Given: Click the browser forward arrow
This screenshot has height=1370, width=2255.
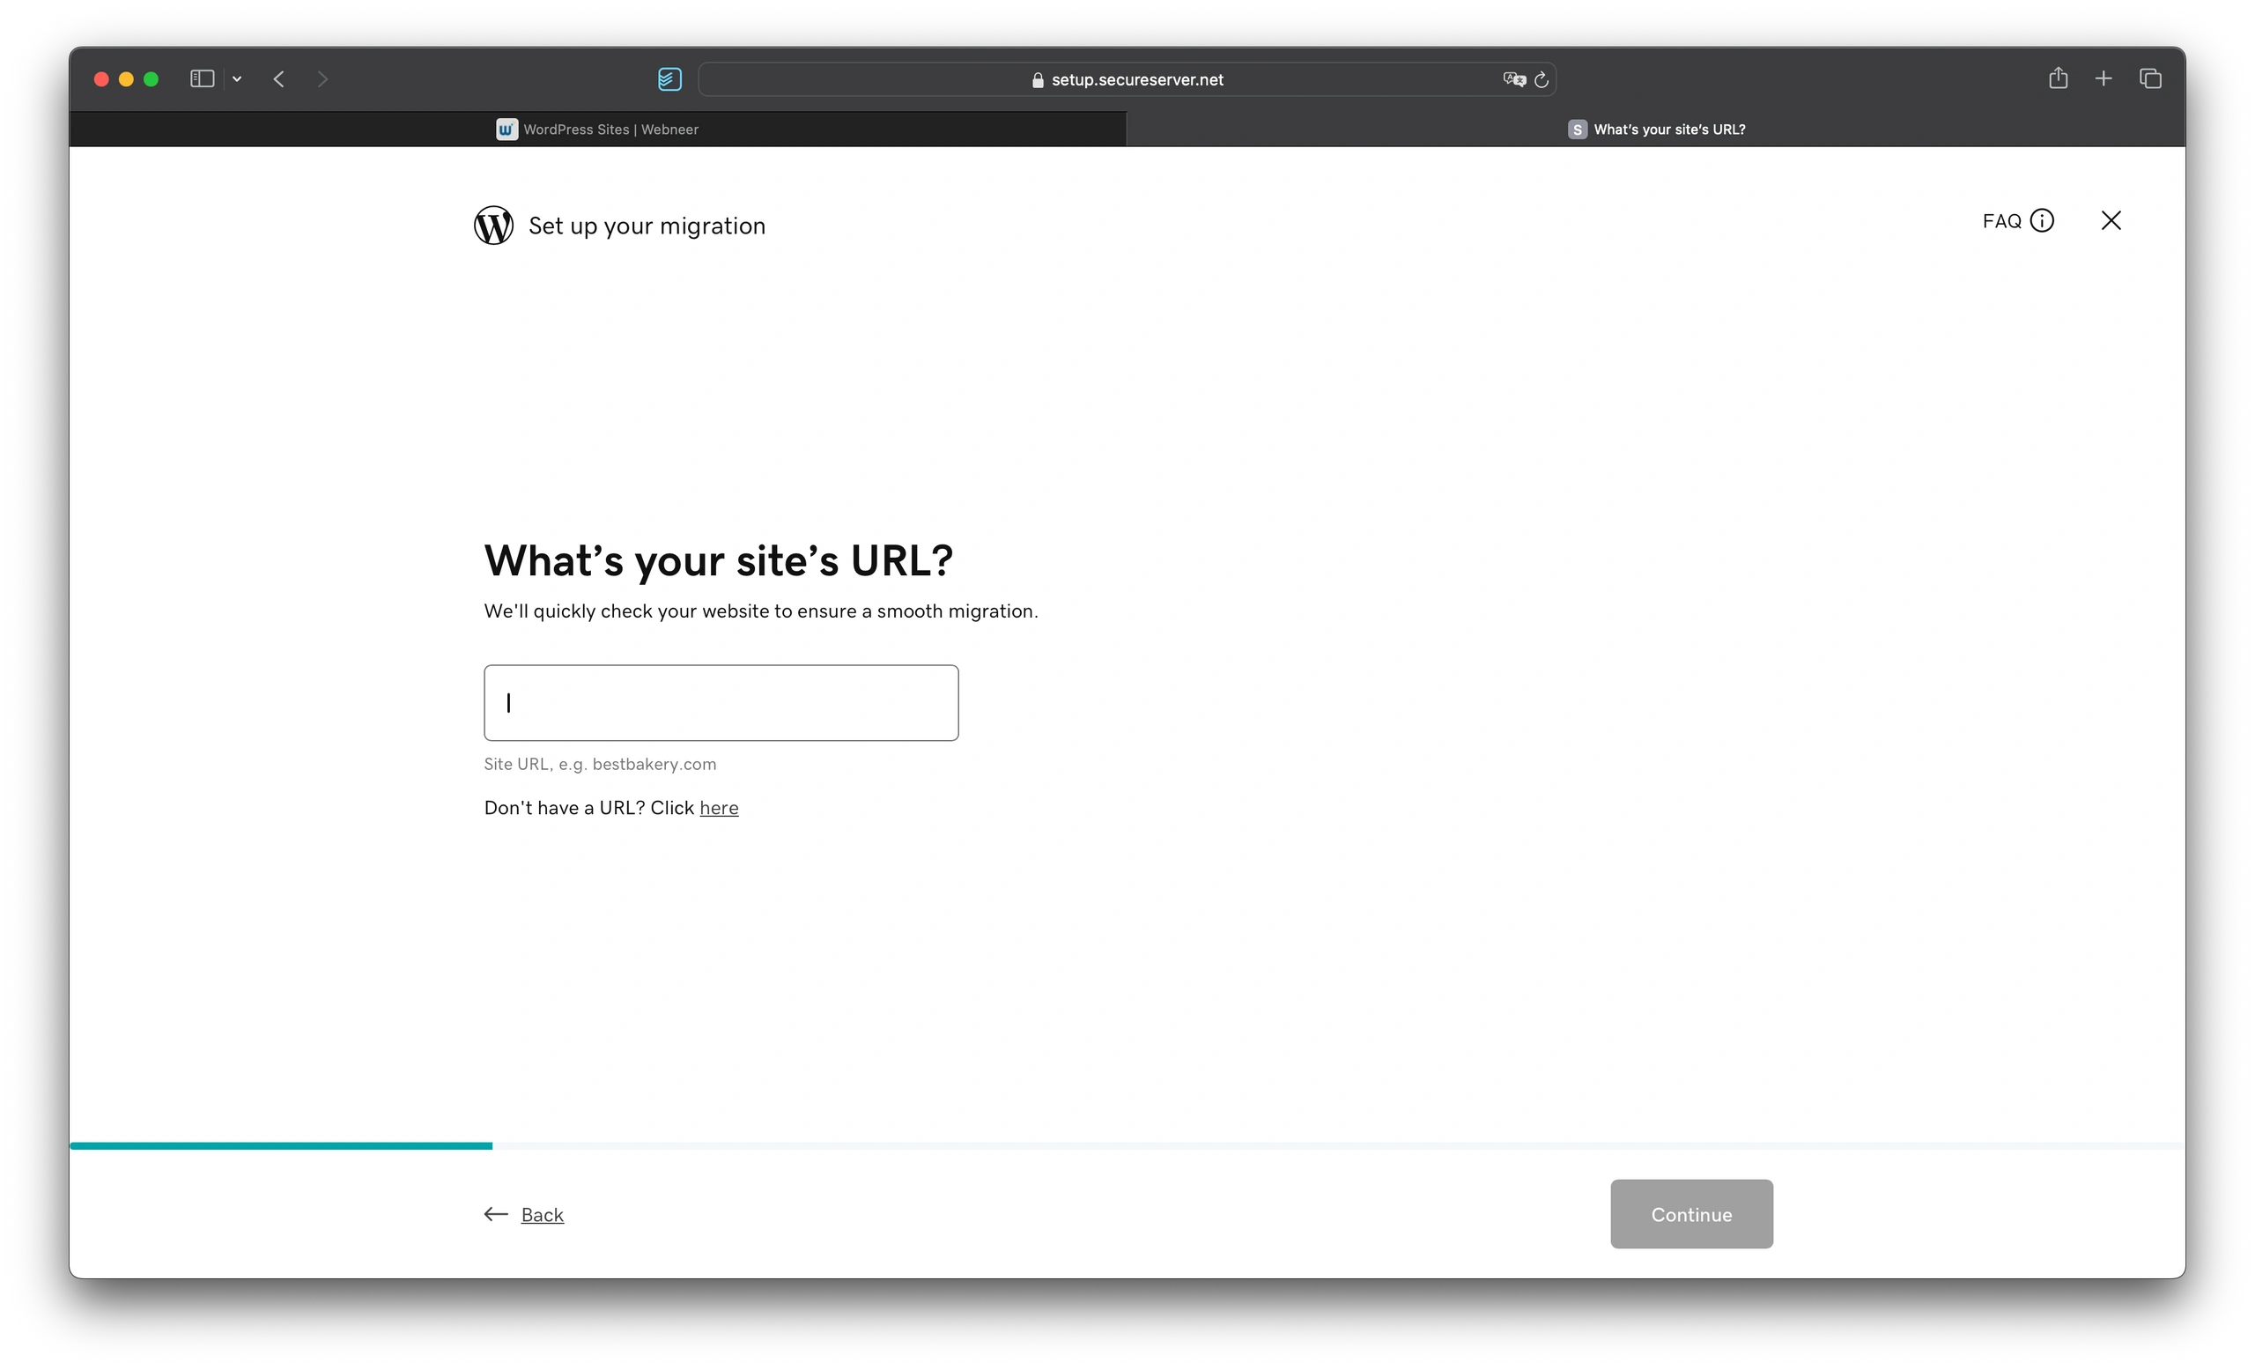Looking at the screenshot, I should click(x=322, y=79).
